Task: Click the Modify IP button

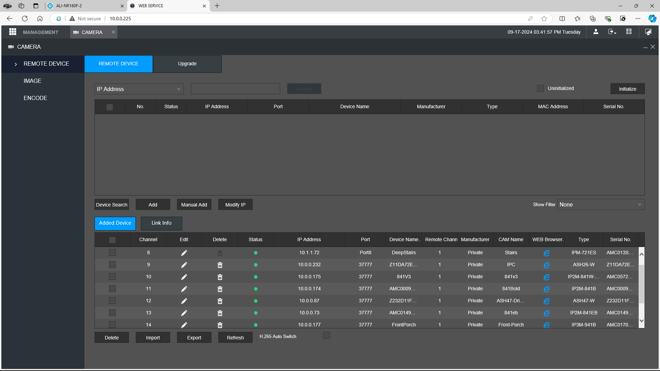Action: tap(235, 205)
